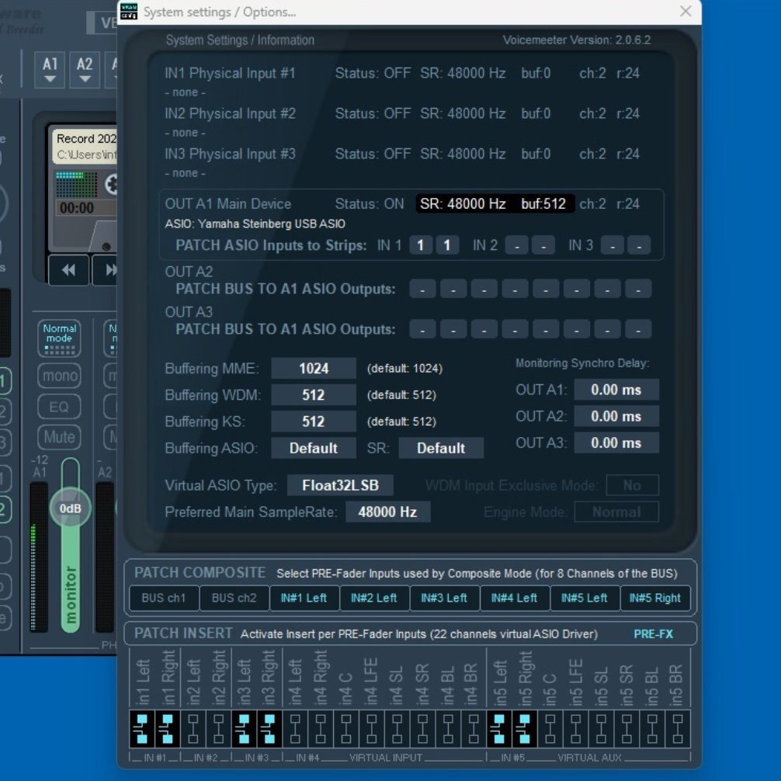Activate the in4 C insert icon
The image size is (781, 781).
point(346,729)
